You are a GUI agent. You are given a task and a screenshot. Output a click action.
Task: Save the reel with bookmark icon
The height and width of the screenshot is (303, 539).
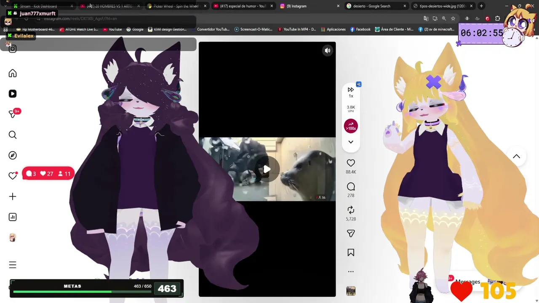pyautogui.click(x=351, y=252)
